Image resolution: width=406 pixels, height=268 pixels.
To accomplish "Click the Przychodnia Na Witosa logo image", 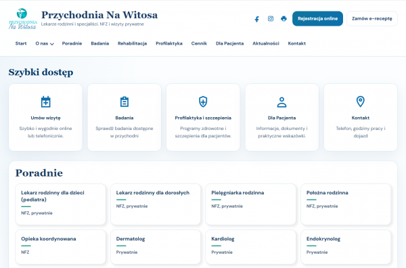I will (22, 19).
